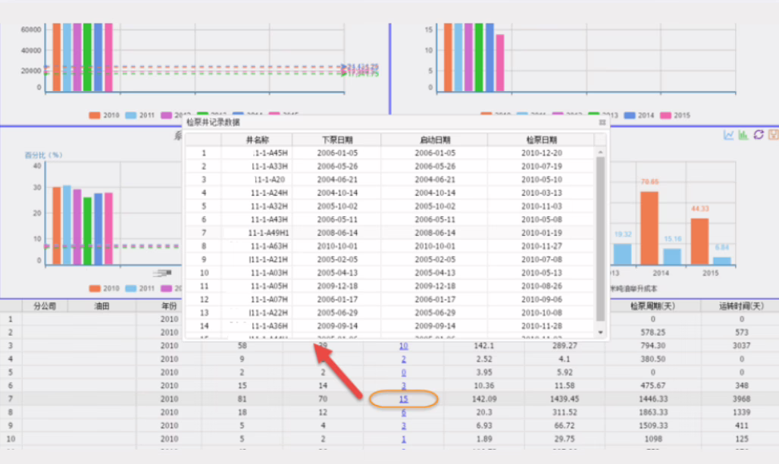The width and height of the screenshot is (779, 464).
Task: Switch chart to bar view icon
Action: 743,134
